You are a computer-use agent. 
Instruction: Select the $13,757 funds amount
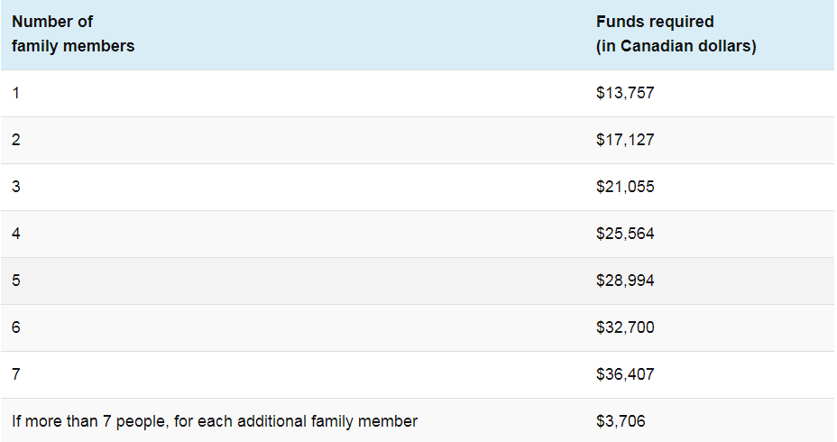coord(625,93)
